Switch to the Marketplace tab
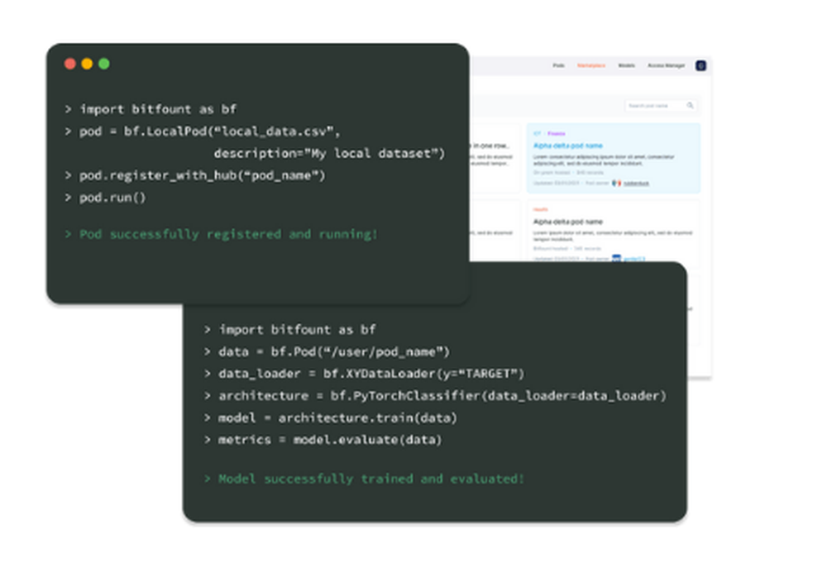827x582 pixels. click(591, 65)
